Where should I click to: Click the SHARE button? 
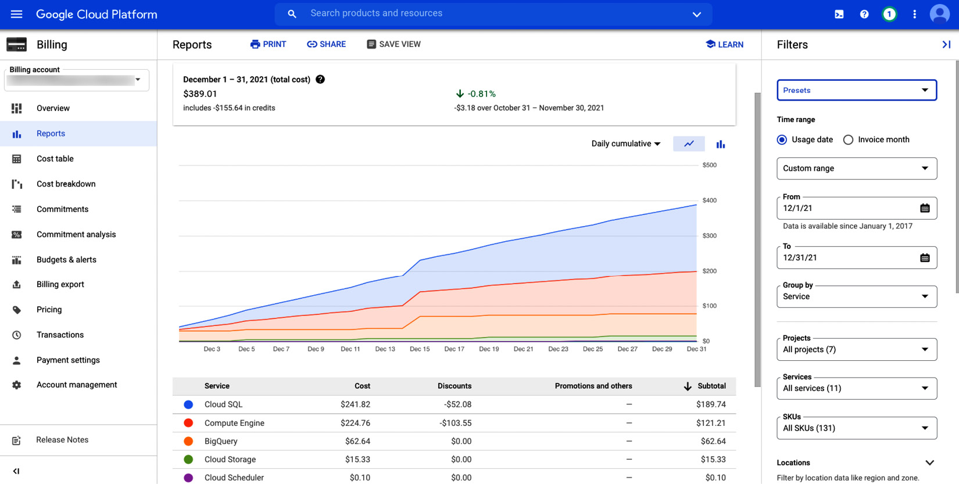point(326,44)
